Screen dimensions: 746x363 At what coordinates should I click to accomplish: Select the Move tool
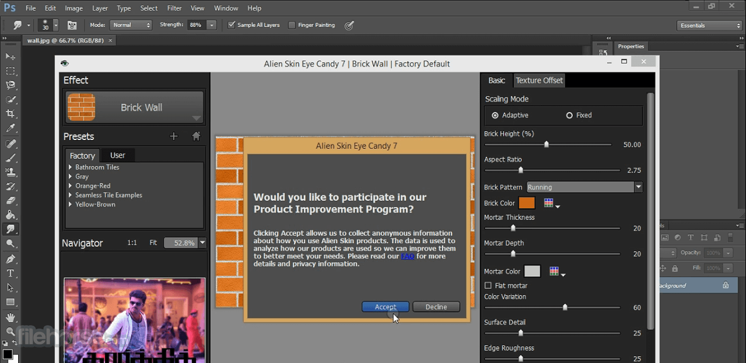coord(10,56)
